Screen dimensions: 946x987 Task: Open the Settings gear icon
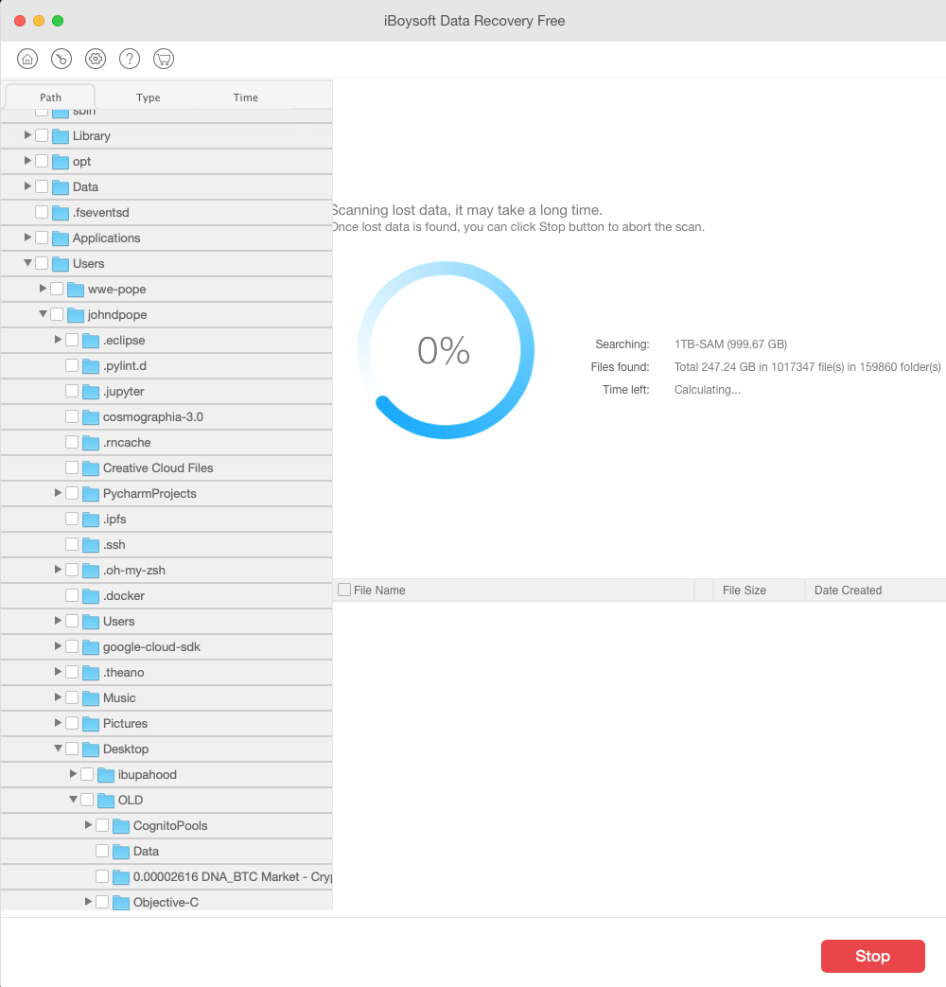click(95, 58)
